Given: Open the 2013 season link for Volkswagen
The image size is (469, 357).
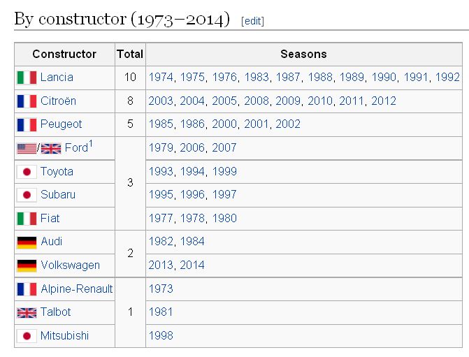Looking at the screenshot, I should tap(161, 265).
